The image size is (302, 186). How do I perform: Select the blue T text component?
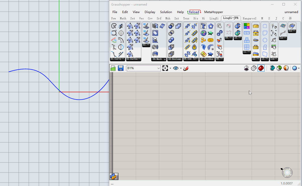coord(203,26)
